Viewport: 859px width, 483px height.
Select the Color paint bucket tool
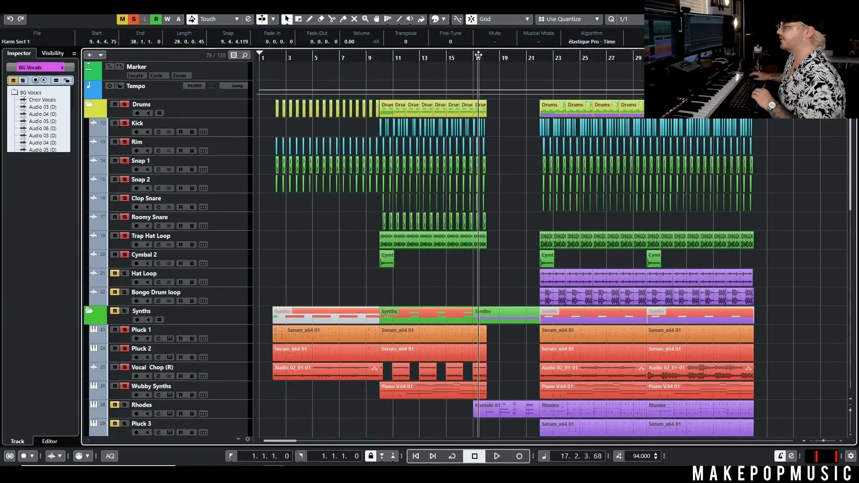[x=421, y=19]
